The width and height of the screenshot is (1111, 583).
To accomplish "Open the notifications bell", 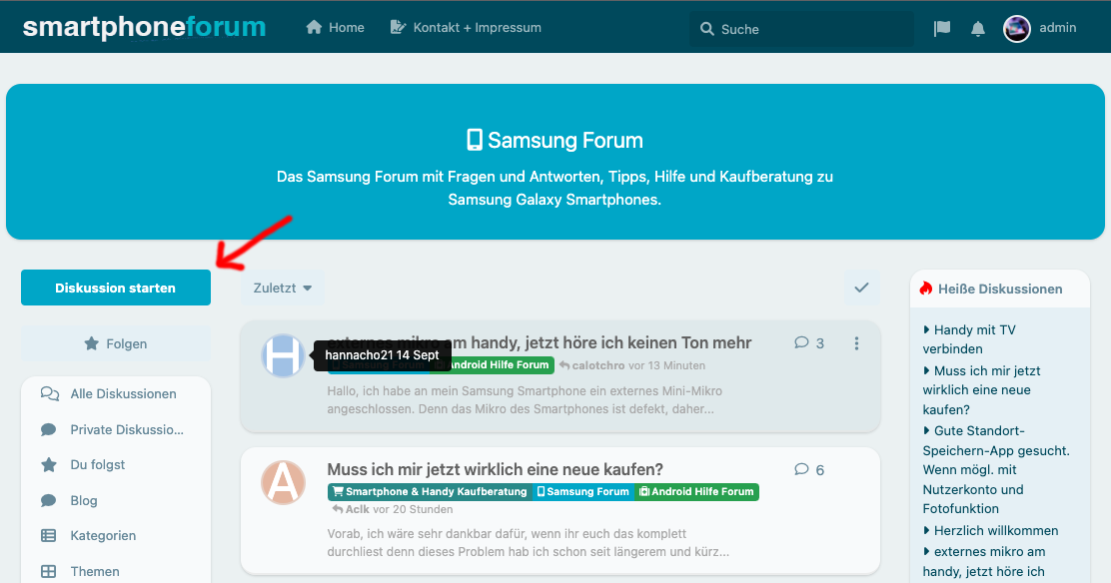I will [x=978, y=28].
